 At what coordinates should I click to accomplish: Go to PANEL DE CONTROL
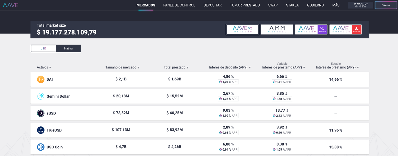click(179, 5)
